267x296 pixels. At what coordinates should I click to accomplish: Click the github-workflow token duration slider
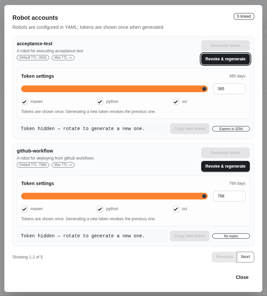[x=204, y=196]
